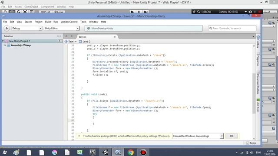Click Unity Step button
Viewport: 278px width, 156px height.
pos(146,12)
